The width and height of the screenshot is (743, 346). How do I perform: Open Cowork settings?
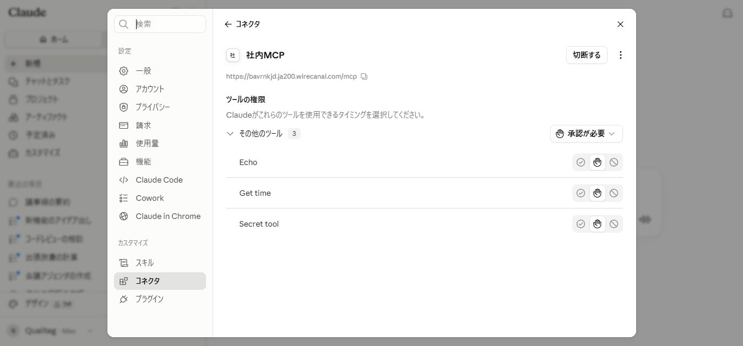click(160, 198)
